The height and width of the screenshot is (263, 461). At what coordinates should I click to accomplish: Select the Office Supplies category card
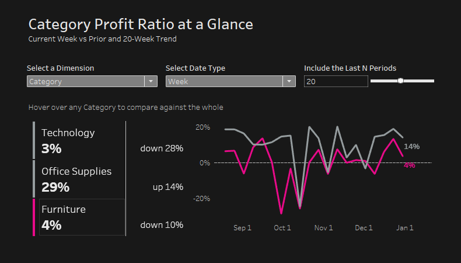[80, 179]
